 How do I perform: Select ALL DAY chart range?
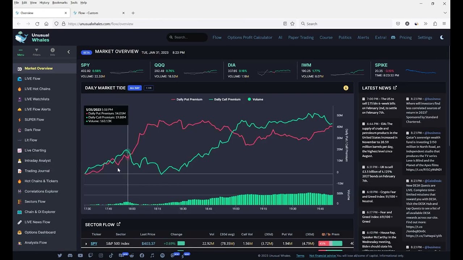click(x=135, y=88)
